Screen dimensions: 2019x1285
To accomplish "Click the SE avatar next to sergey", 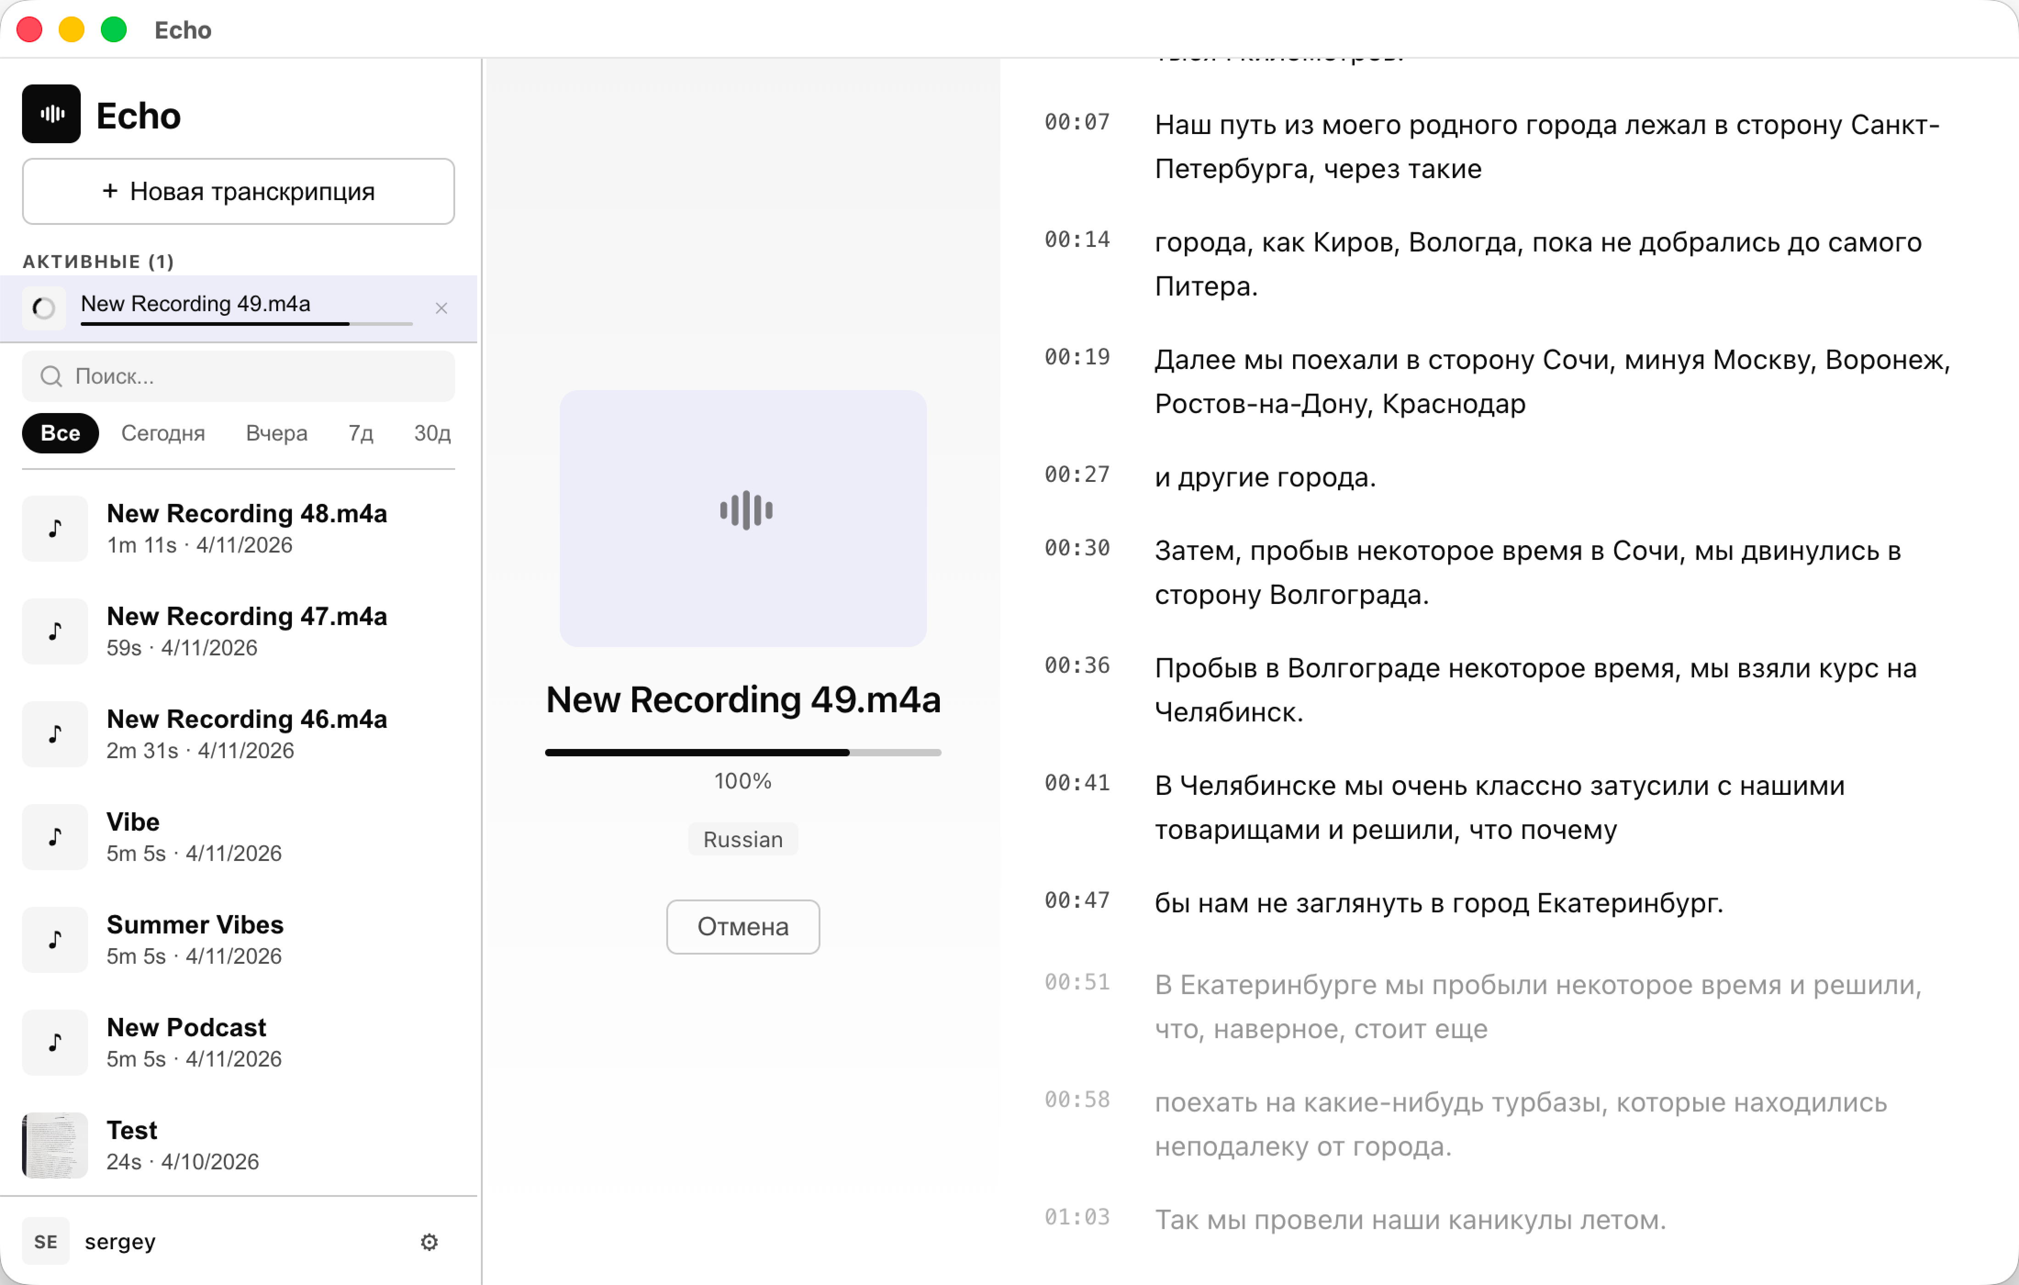I will pos(45,1241).
